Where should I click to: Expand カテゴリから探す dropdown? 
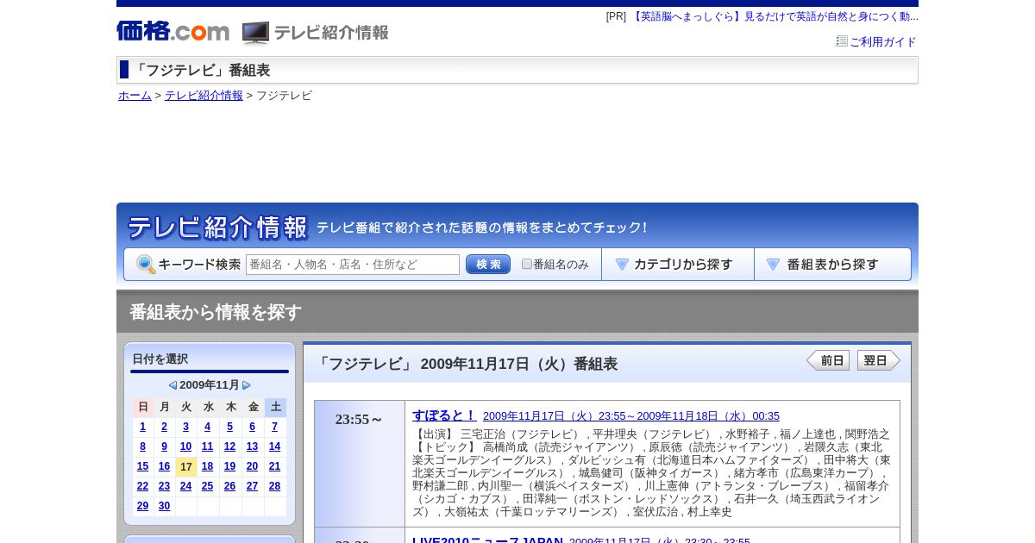coord(678,265)
